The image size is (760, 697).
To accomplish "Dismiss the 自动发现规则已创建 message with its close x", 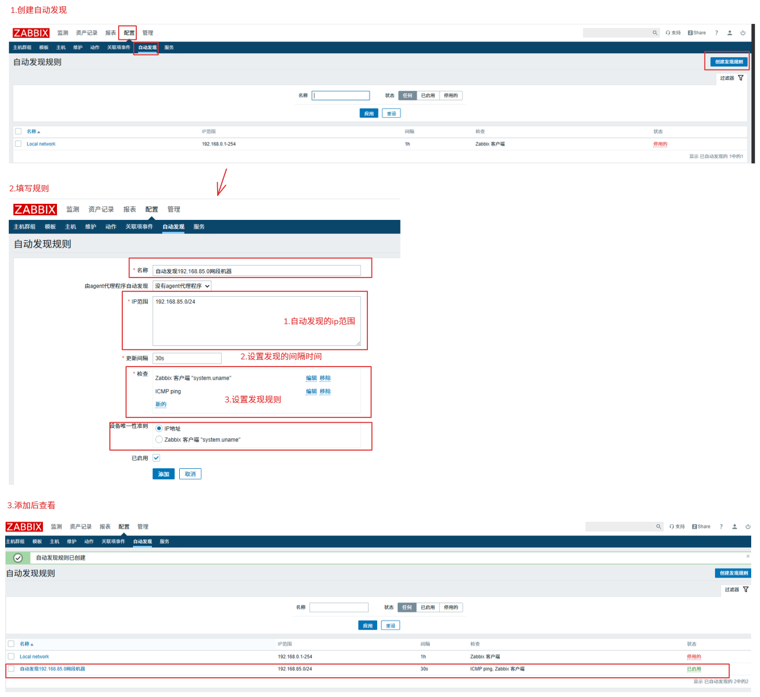I will [x=748, y=556].
